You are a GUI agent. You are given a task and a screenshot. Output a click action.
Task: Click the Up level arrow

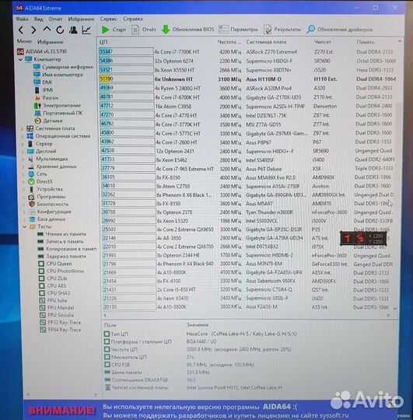click(x=47, y=30)
